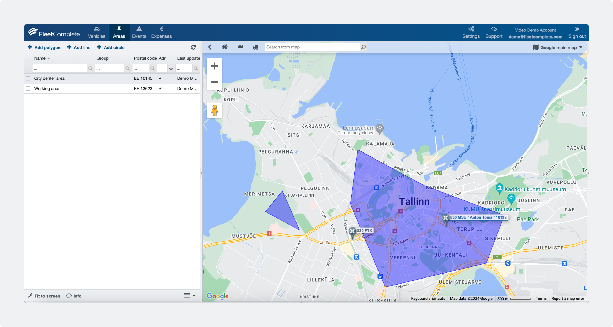Click Report a map error
The height and width of the screenshot is (327, 613).
point(568,298)
